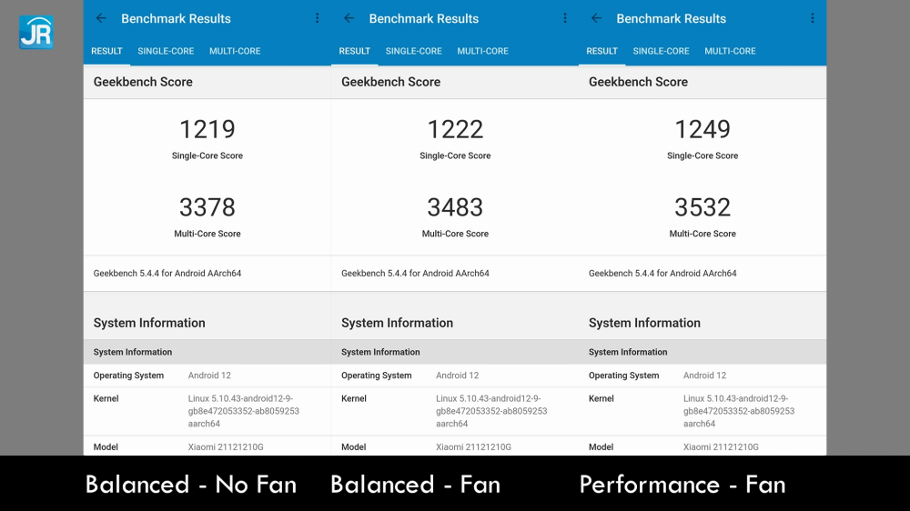This screenshot has width=910, height=511.
Task: Tap the 1249 single-core score
Action: [x=703, y=129]
